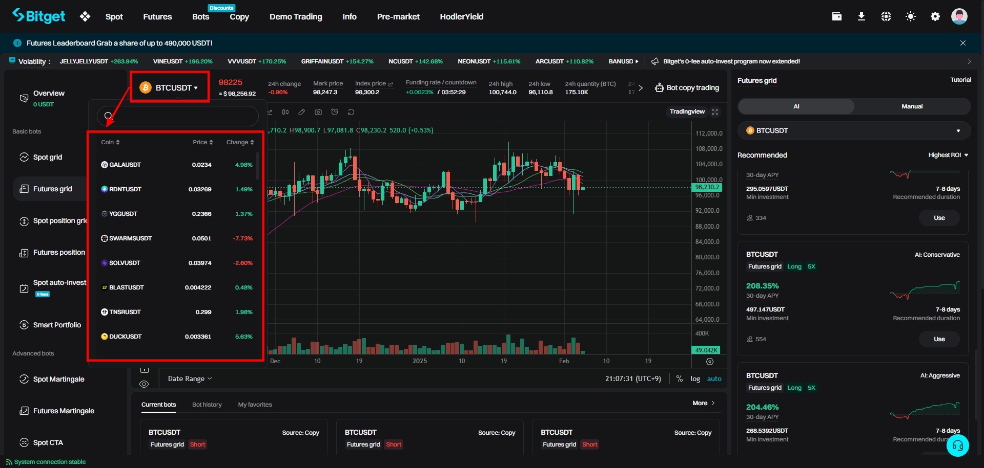Sort coin list by Price column
The width and height of the screenshot is (984, 468).
click(x=203, y=142)
